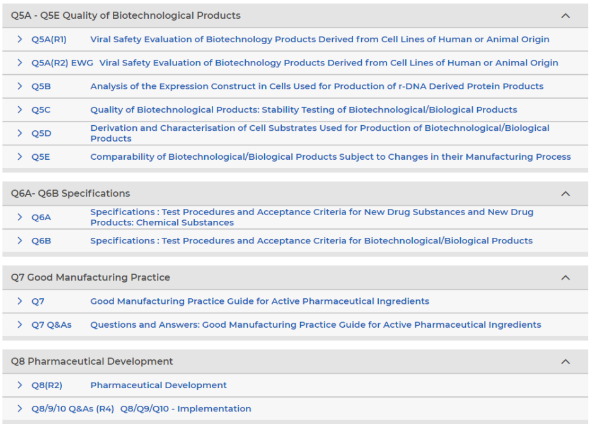Click the Q6A- Q6B Specifications header
The height and width of the screenshot is (424, 590).
[x=295, y=194]
